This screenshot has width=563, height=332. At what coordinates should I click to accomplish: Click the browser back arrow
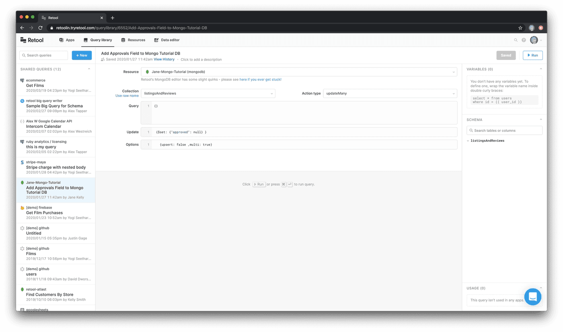pyautogui.click(x=22, y=28)
